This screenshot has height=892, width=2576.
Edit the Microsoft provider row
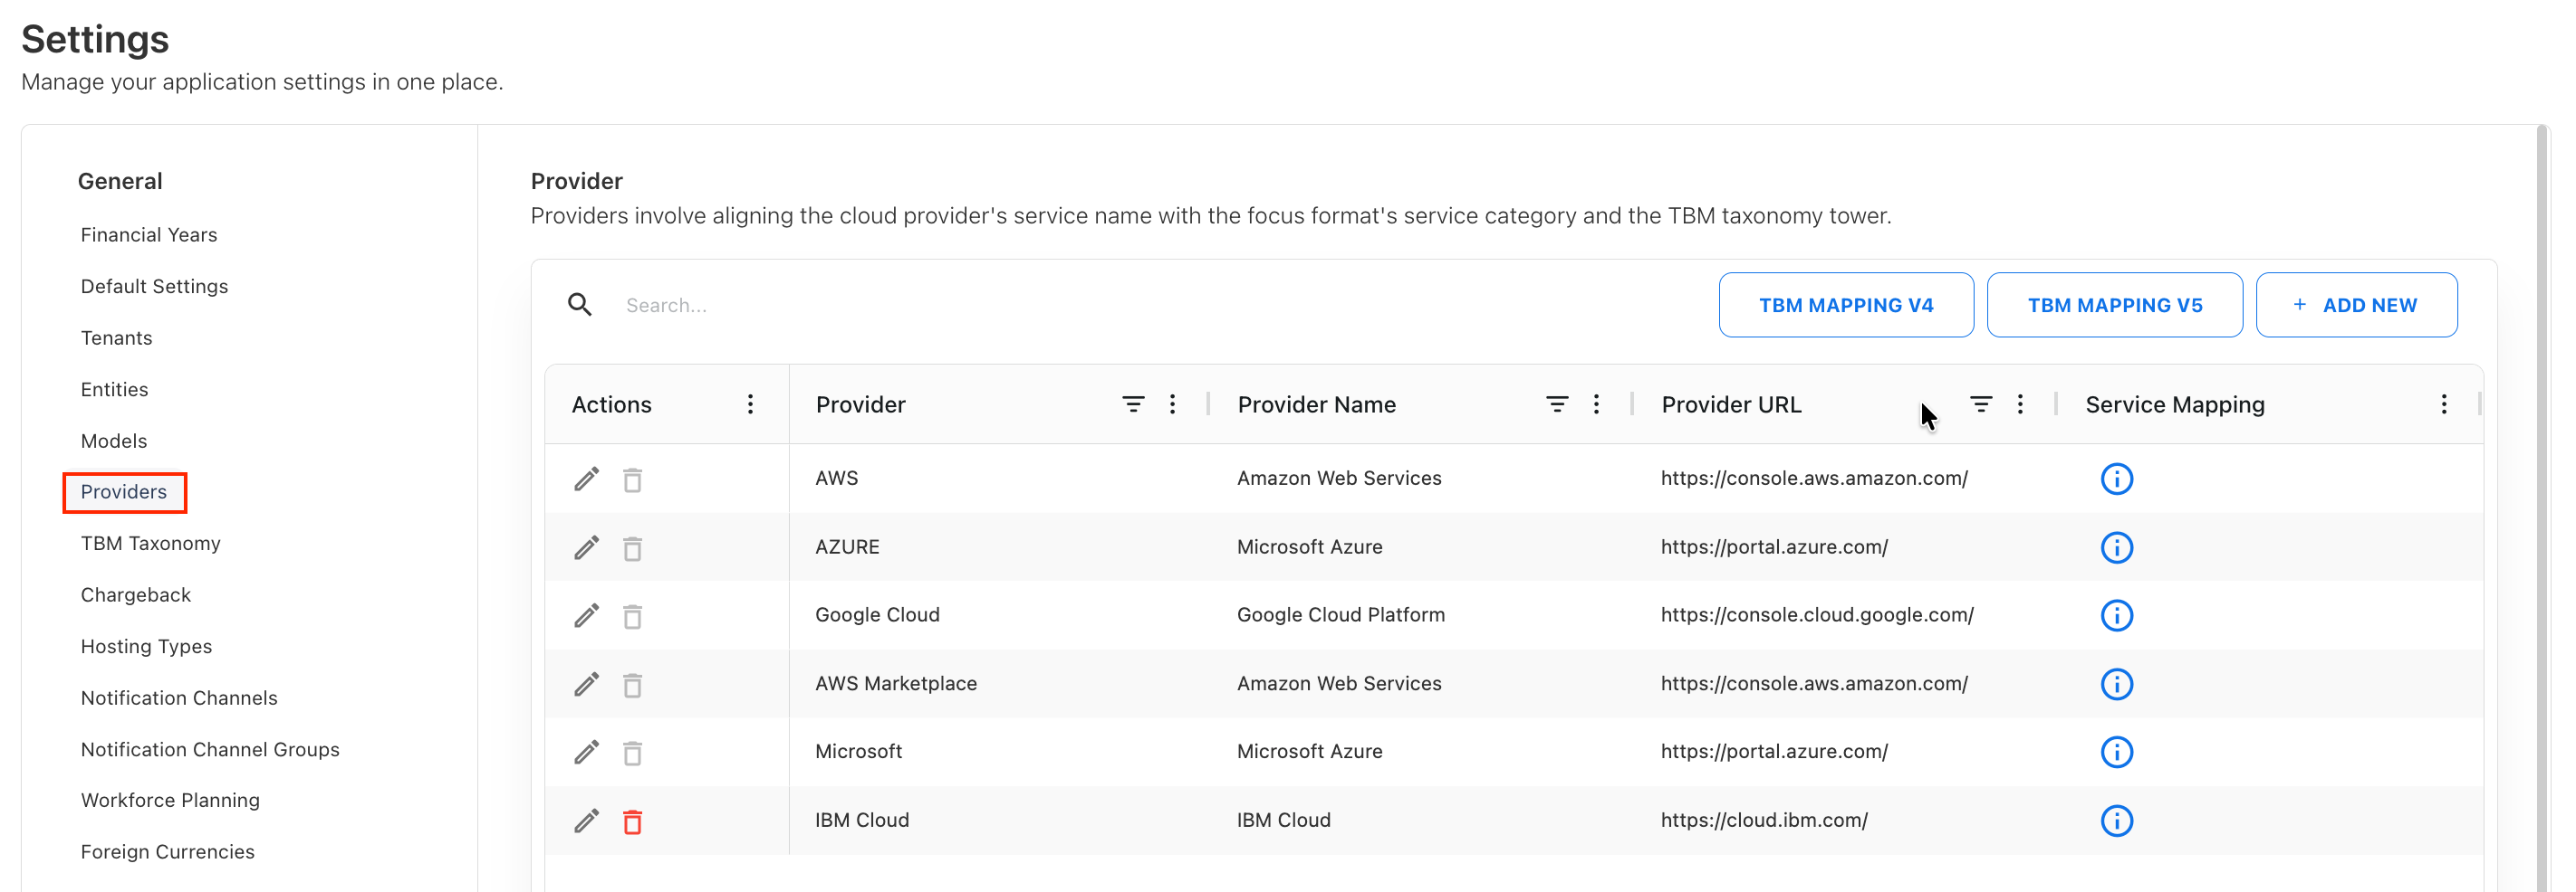[x=587, y=752]
